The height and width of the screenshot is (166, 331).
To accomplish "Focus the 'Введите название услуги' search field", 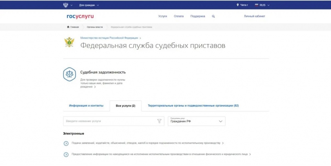I will tap(113, 121).
